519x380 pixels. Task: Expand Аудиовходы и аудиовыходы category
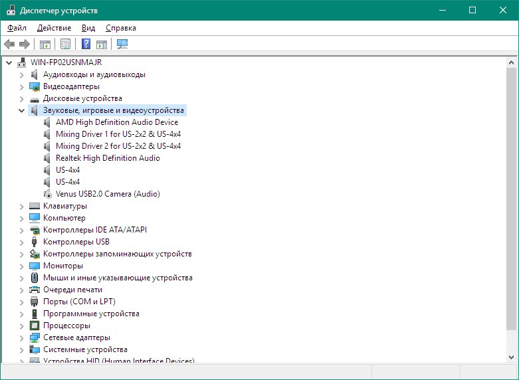pos(21,75)
